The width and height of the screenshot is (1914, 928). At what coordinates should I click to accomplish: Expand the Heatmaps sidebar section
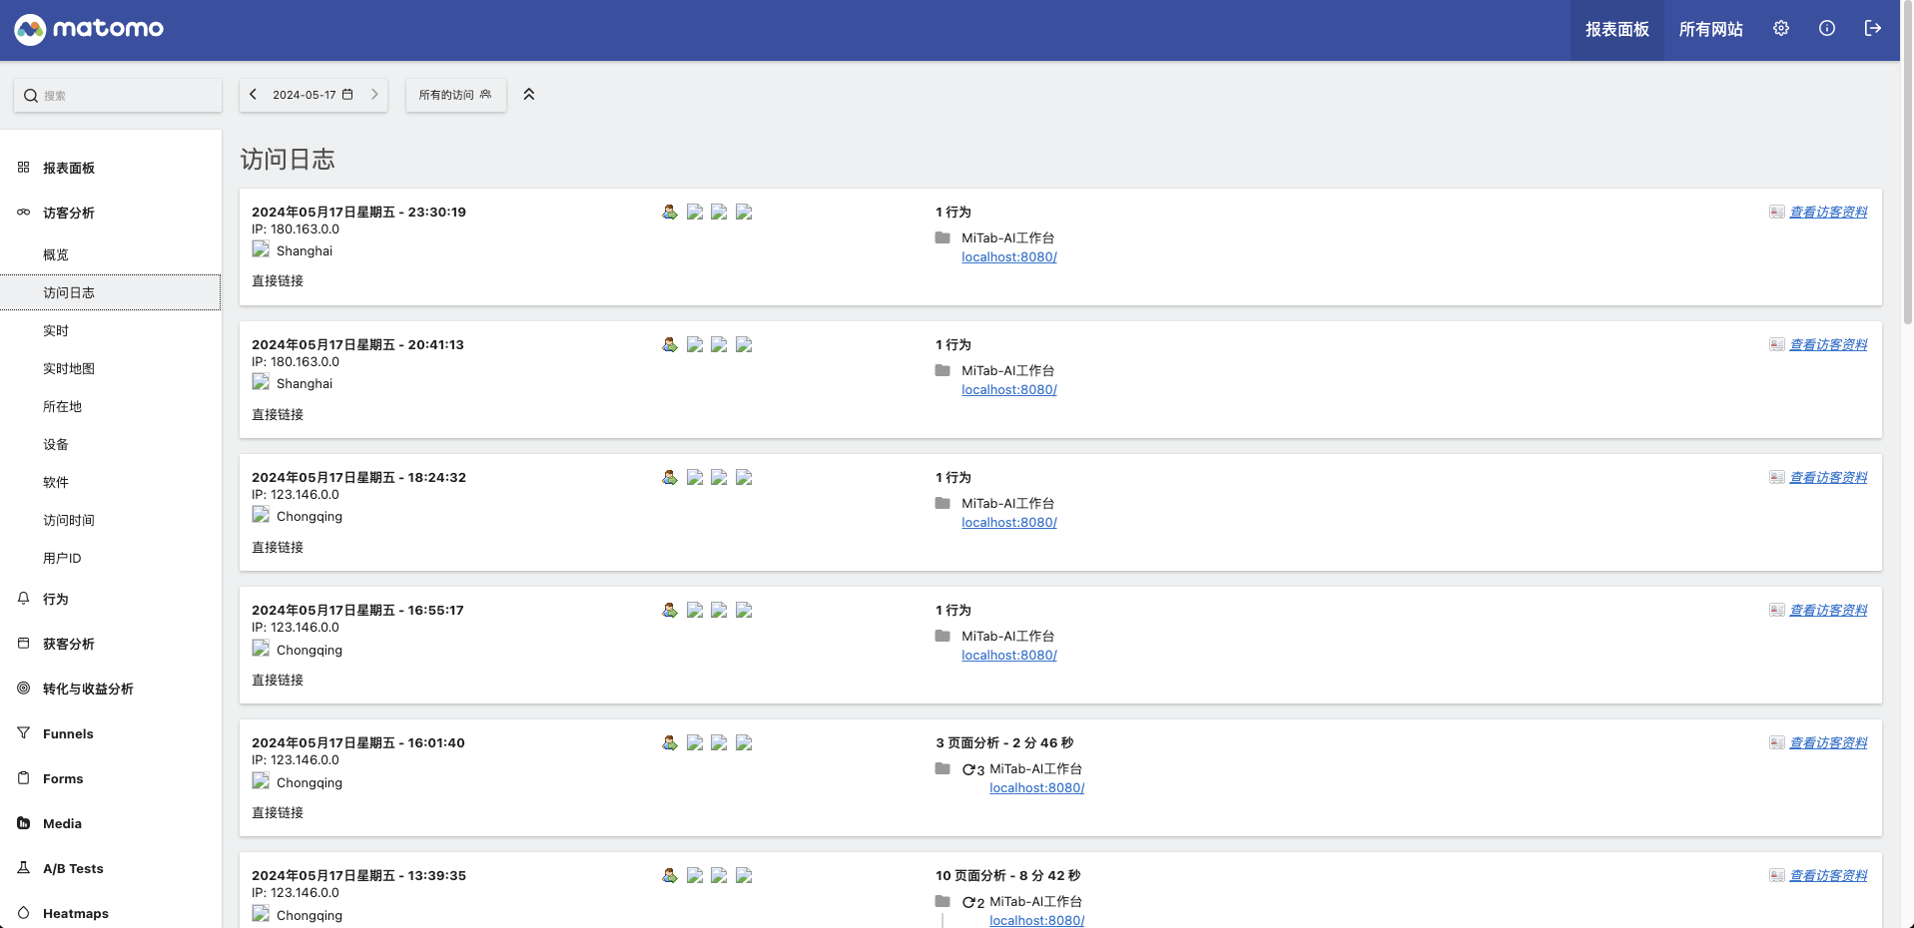[76, 913]
